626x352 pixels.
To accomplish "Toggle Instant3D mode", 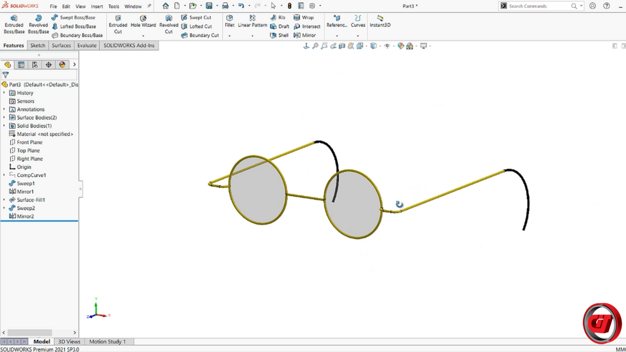I will click(380, 22).
